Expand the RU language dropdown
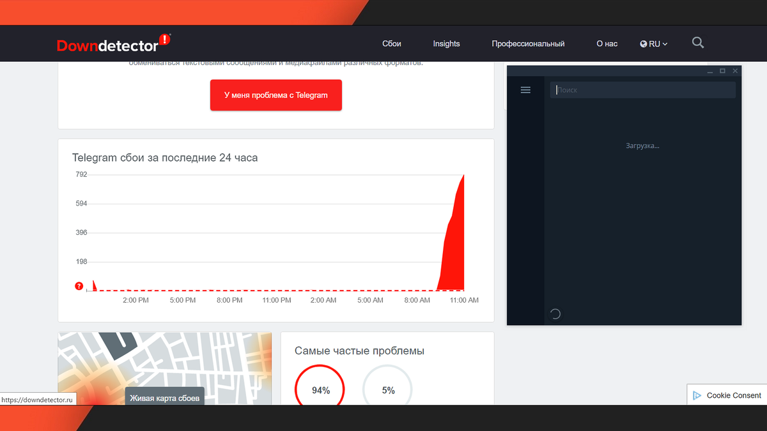Image resolution: width=767 pixels, height=431 pixels. pyautogui.click(x=654, y=44)
